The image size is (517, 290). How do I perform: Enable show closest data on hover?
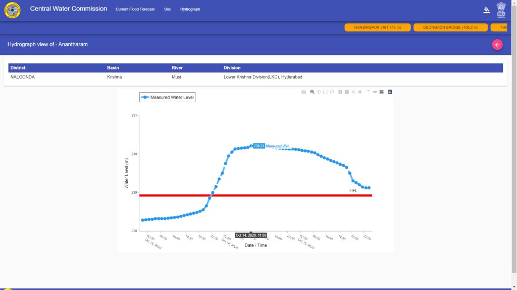pyautogui.click(x=375, y=92)
